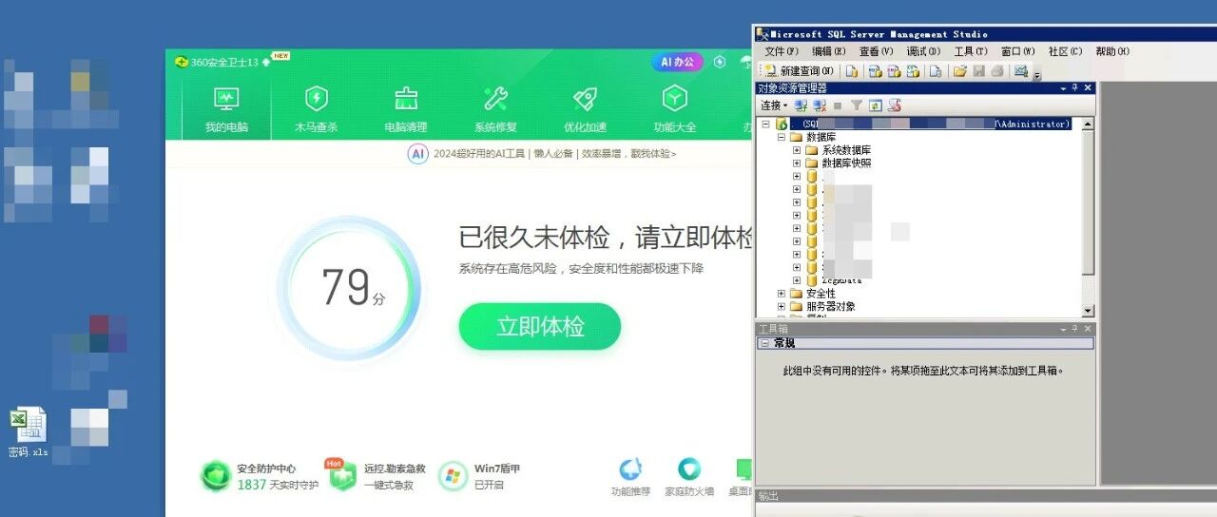This screenshot has width=1217, height=517.
Task: Click Object Explorer scrollbar up arrow
Action: click(x=1088, y=124)
